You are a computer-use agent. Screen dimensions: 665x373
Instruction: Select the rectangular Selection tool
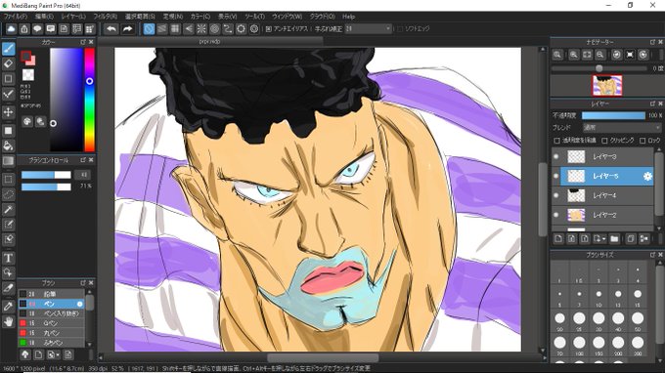(9, 179)
